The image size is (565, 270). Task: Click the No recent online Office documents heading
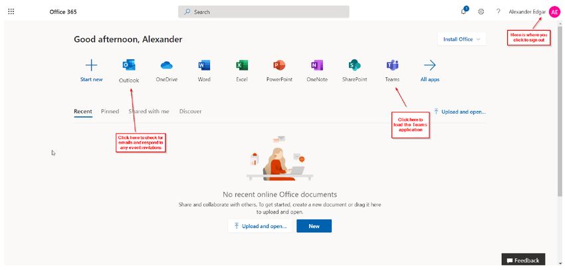280,195
